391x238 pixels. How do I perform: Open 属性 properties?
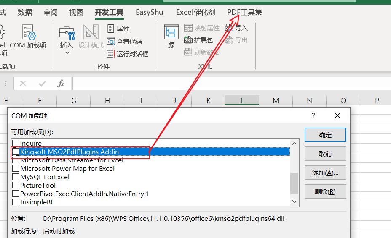(x=118, y=29)
